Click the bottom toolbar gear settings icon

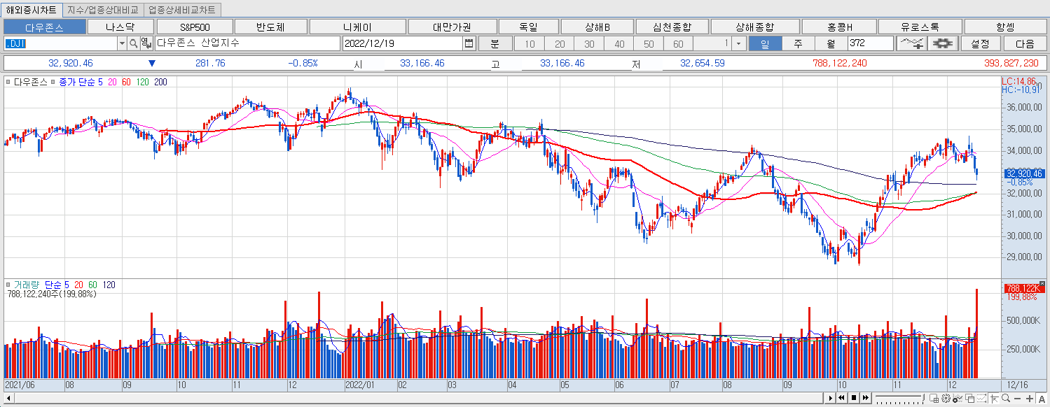click(x=946, y=399)
